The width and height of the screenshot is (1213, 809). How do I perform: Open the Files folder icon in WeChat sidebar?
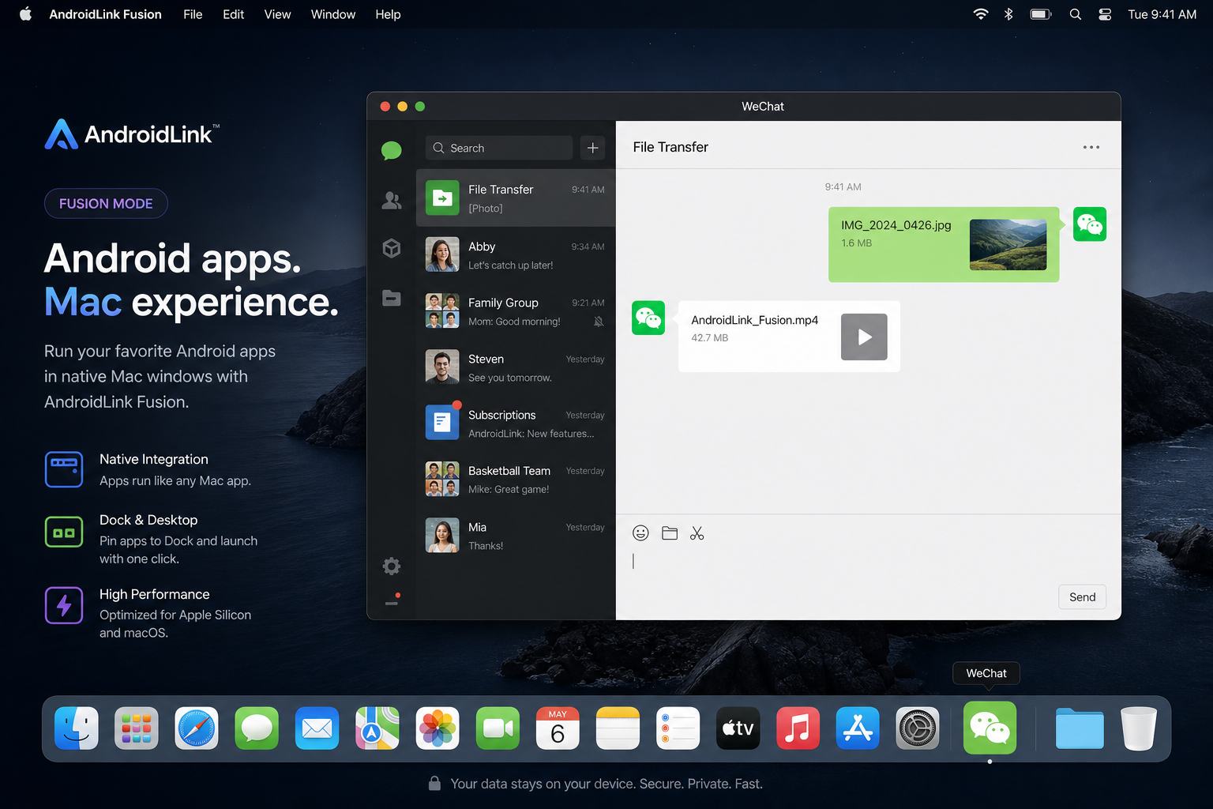pos(391,298)
